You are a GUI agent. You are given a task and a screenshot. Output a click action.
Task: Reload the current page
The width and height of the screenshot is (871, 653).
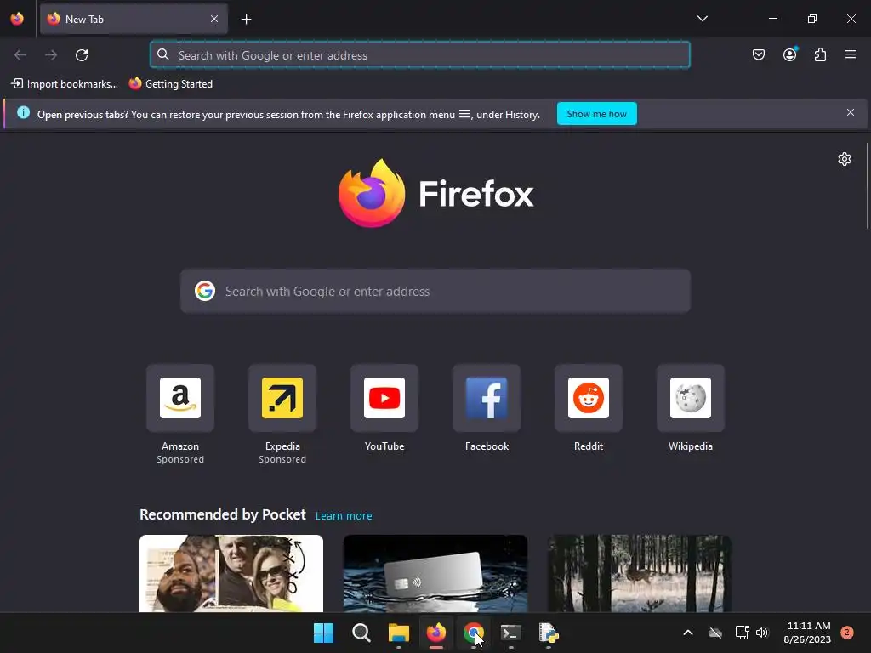tap(82, 55)
